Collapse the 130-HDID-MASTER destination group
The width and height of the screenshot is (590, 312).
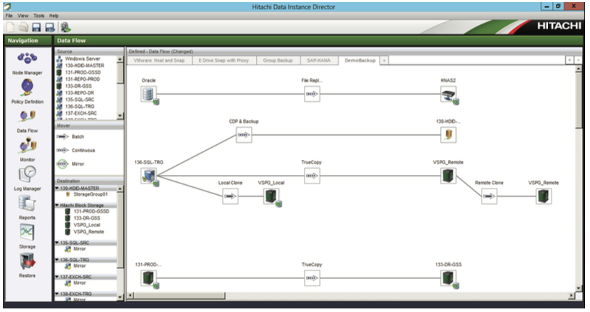57,188
